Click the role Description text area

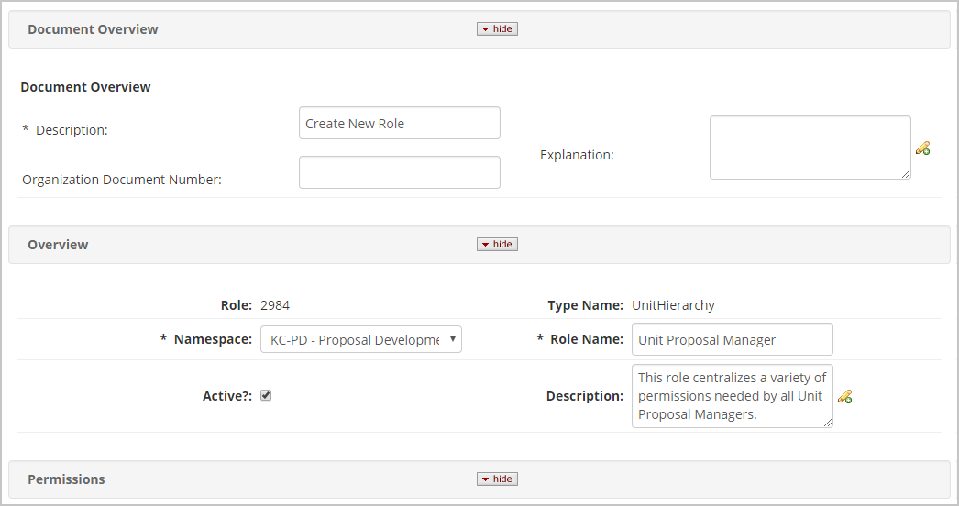(731, 396)
